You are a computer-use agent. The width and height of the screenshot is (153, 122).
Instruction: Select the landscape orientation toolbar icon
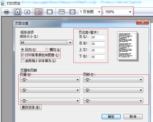tap(27, 12)
